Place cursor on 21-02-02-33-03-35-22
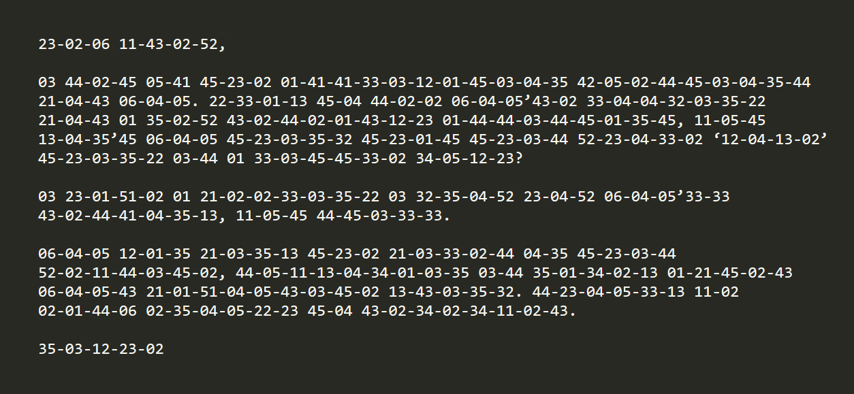 tap(290, 197)
